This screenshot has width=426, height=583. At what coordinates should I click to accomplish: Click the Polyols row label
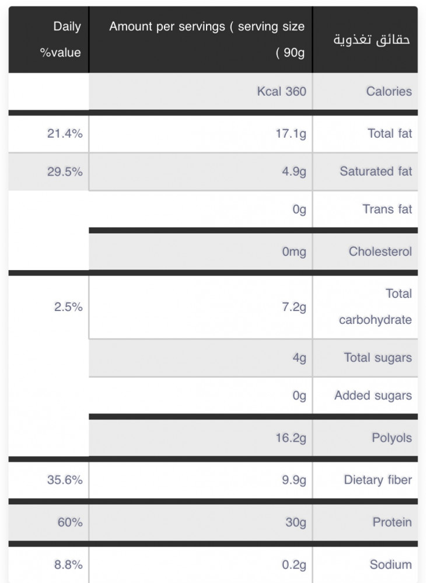click(x=392, y=438)
